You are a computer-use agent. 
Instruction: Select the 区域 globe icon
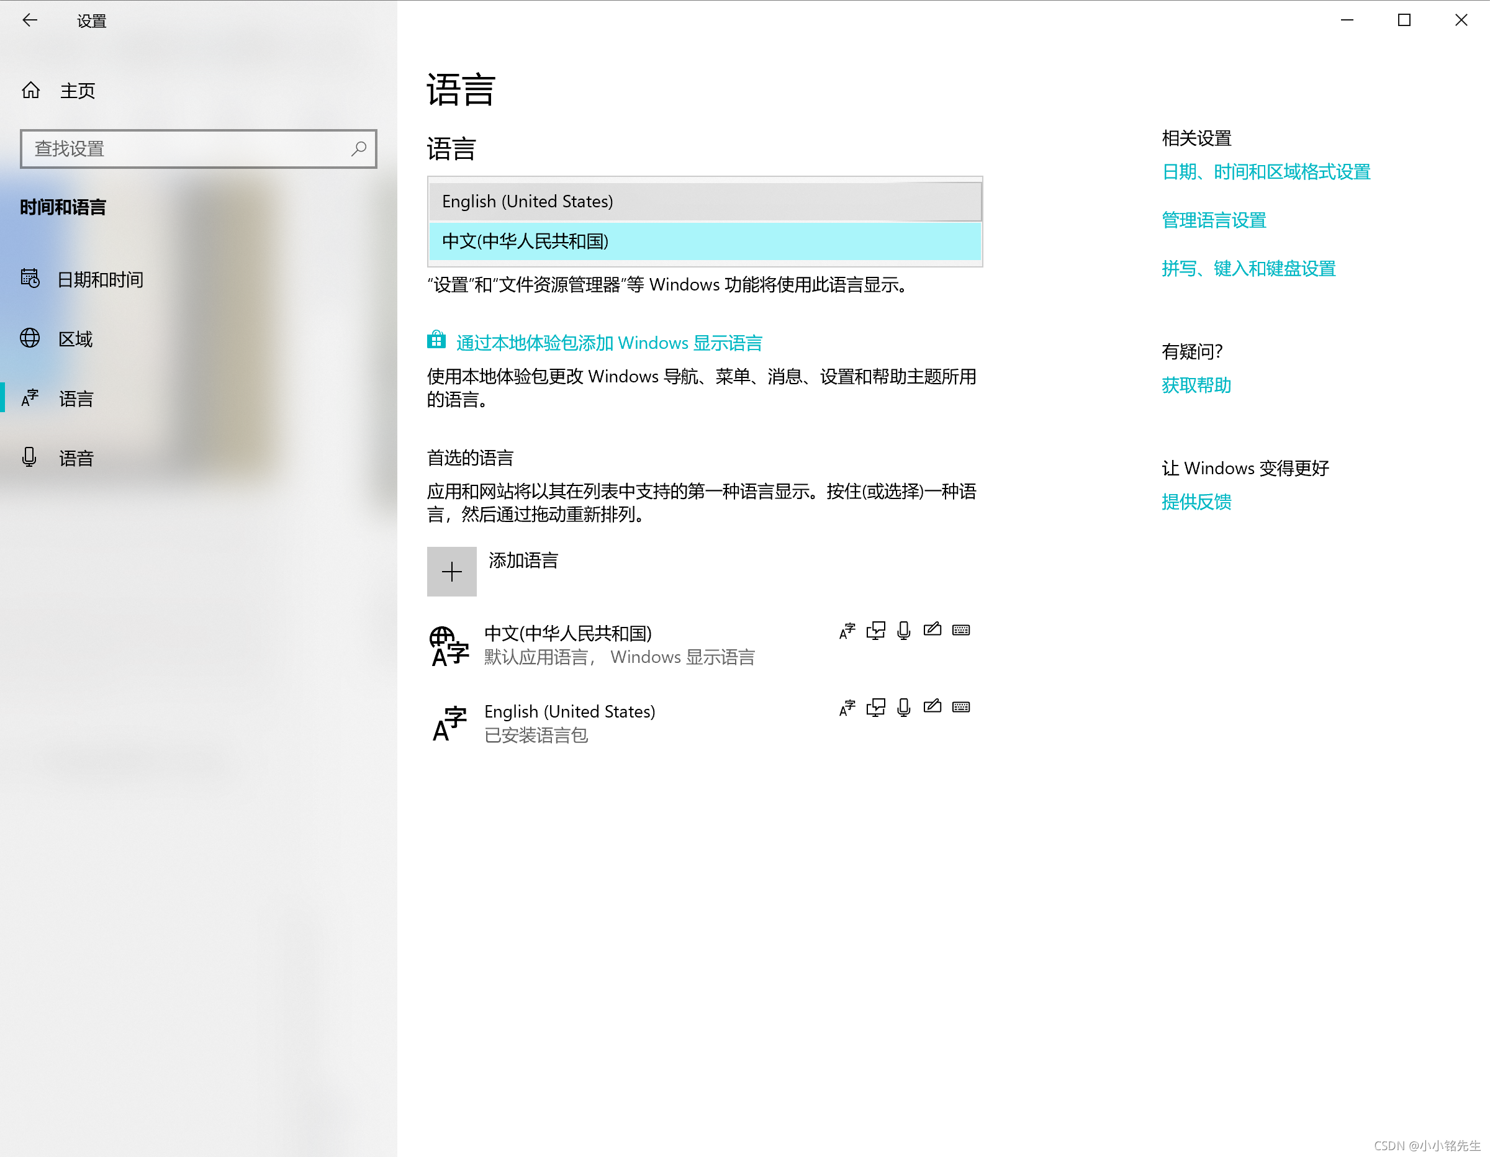coord(30,338)
